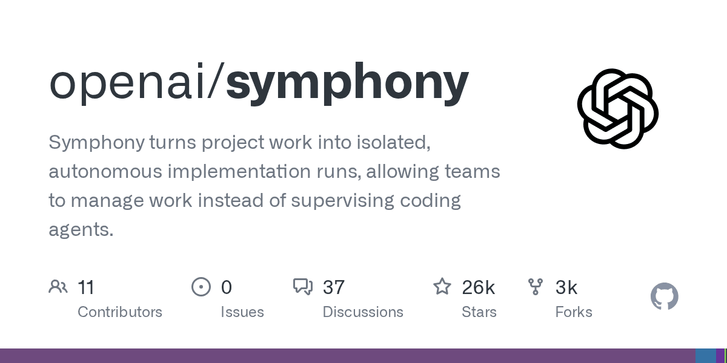Click the OpenAI knot logo
The width and height of the screenshot is (727, 363).
point(618,109)
